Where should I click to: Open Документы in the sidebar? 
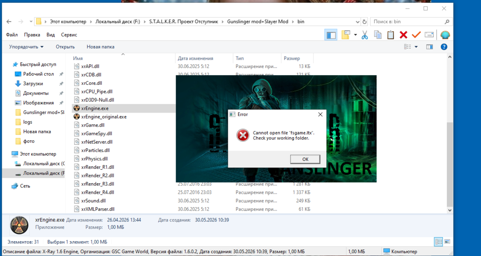pos(36,93)
